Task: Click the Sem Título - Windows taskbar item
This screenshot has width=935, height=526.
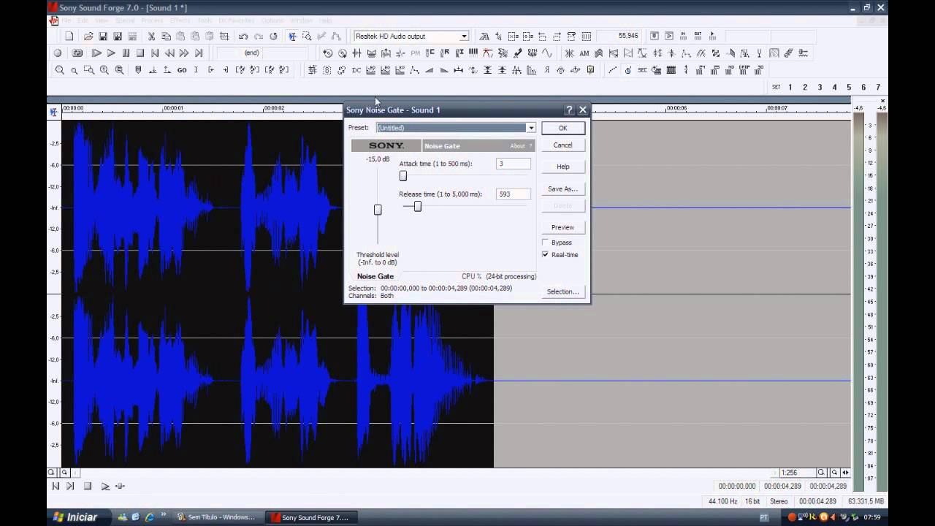Action: pos(217,517)
